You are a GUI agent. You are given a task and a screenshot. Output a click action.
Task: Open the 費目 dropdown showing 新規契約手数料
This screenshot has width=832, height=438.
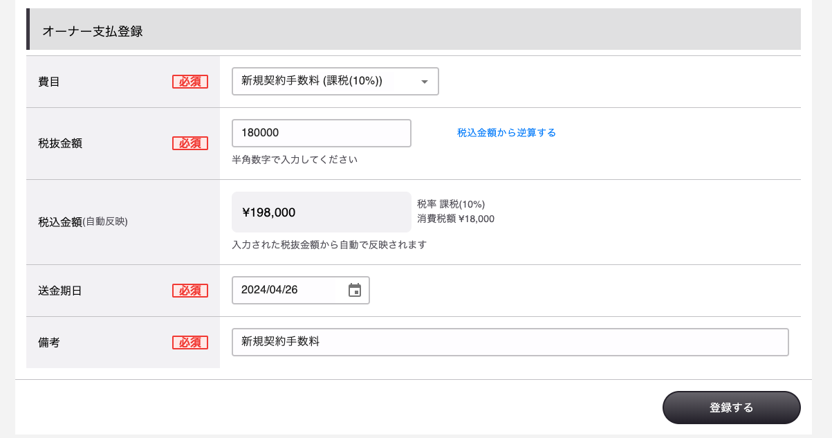pyautogui.click(x=335, y=82)
